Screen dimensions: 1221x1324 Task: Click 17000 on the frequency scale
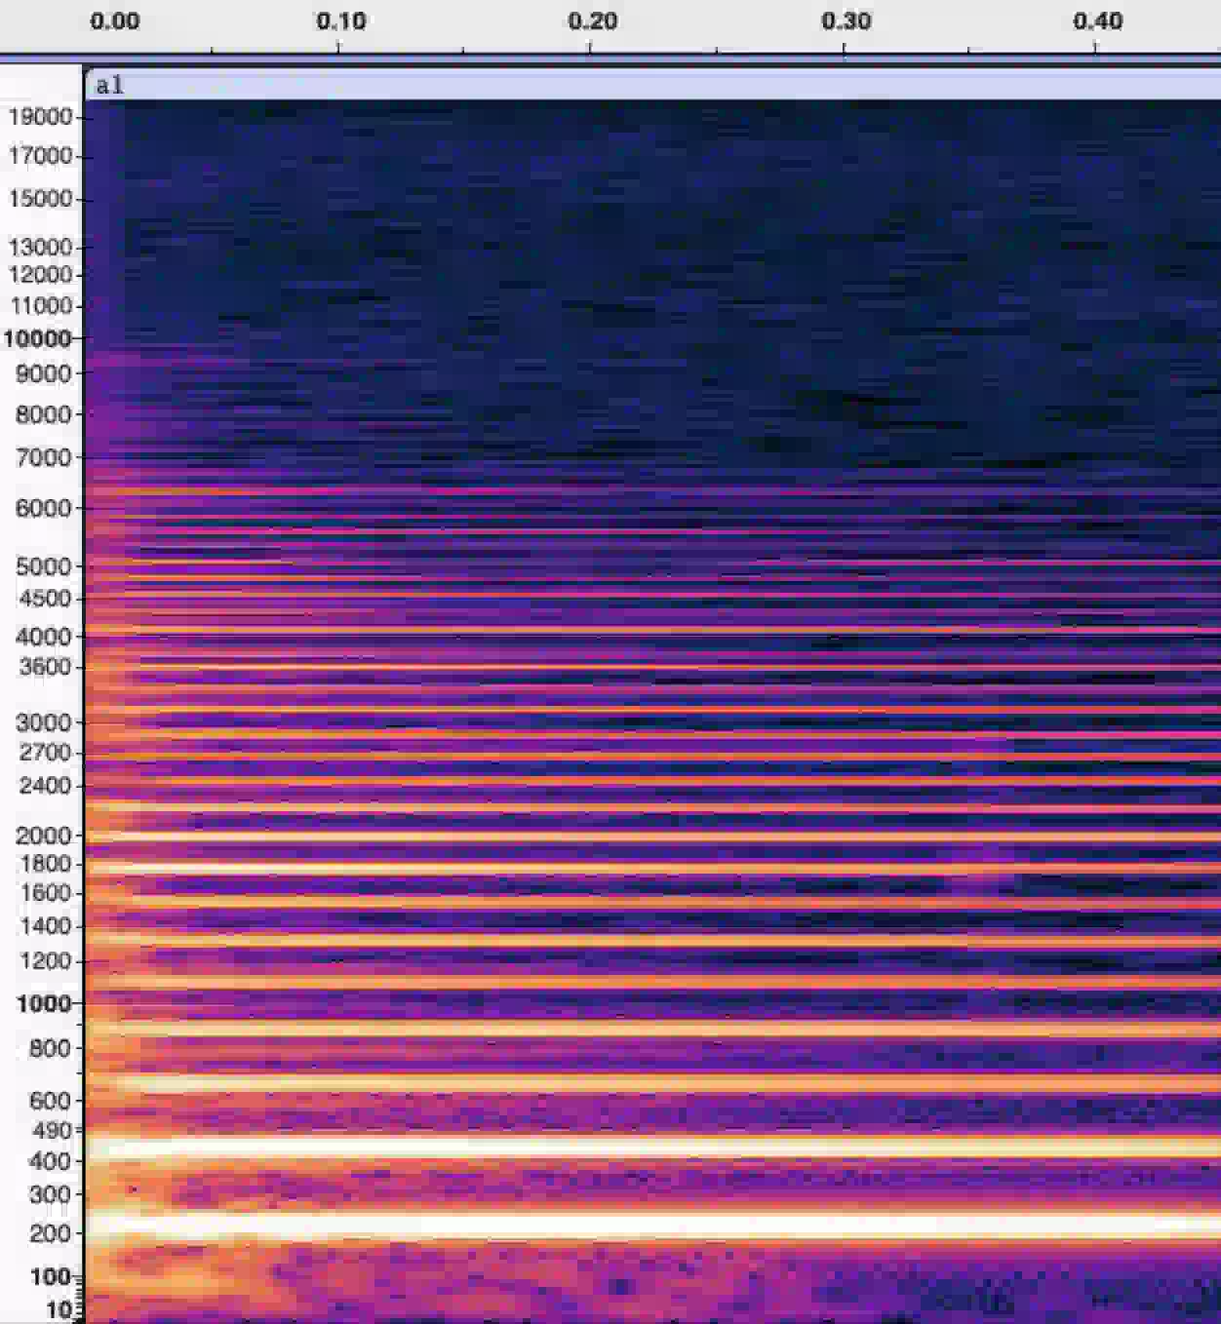point(40,156)
